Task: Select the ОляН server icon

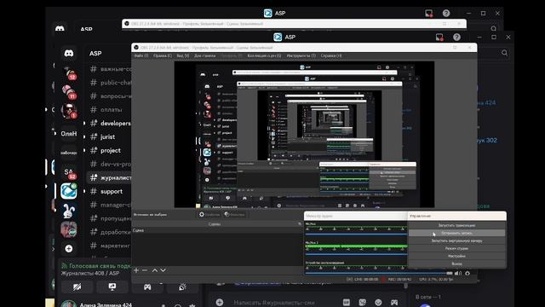Action: pos(69,134)
